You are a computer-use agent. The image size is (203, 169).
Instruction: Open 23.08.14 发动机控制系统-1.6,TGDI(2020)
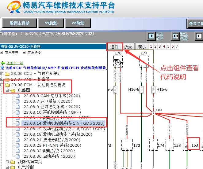(x=64, y=123)
